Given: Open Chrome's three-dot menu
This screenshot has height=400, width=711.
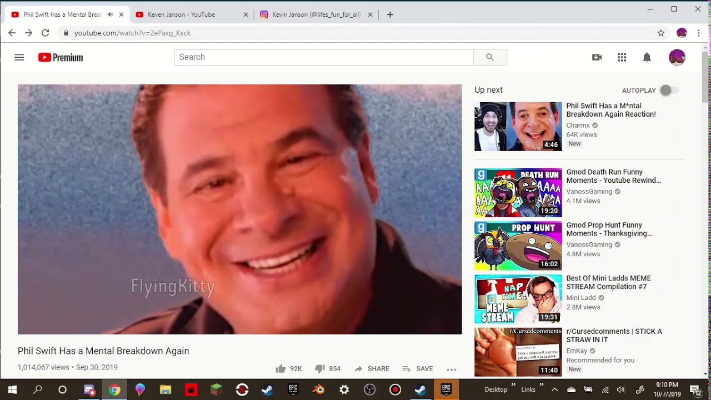Looking at the screenshot, I should pyautogui.click(x=699, y=33).
